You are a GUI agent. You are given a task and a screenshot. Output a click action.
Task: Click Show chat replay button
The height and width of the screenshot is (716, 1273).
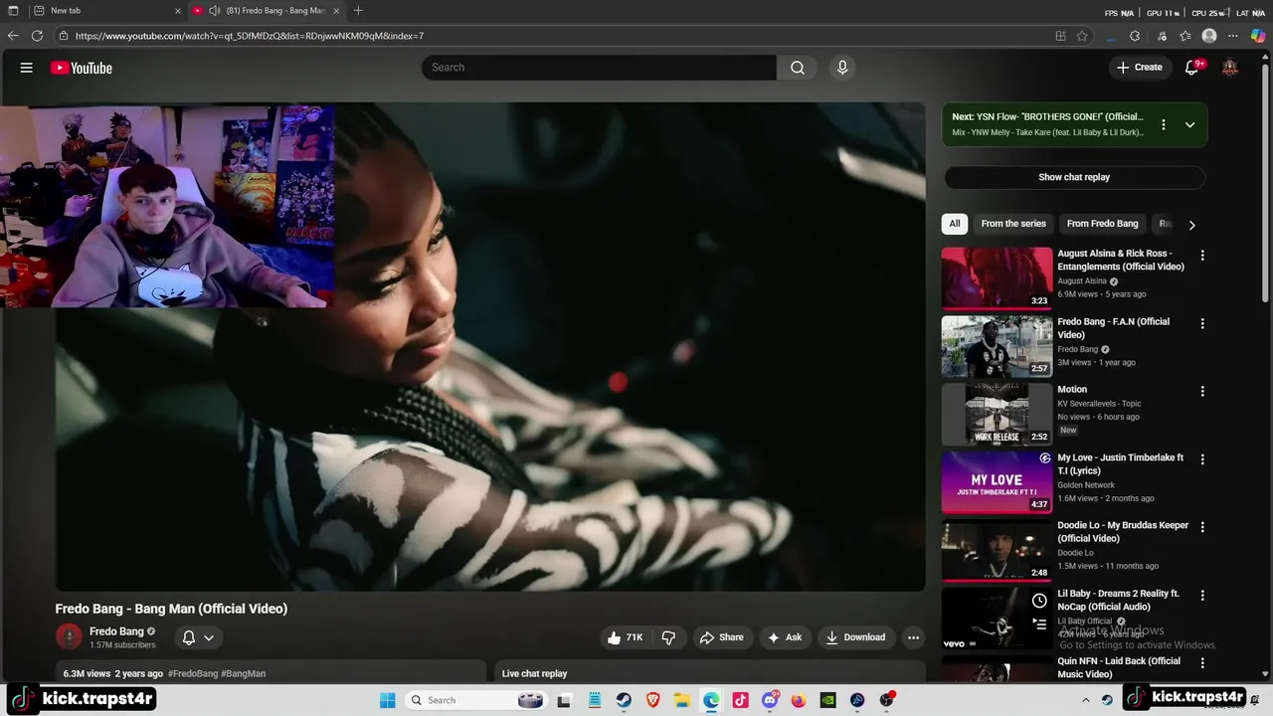coord(1074,177)
